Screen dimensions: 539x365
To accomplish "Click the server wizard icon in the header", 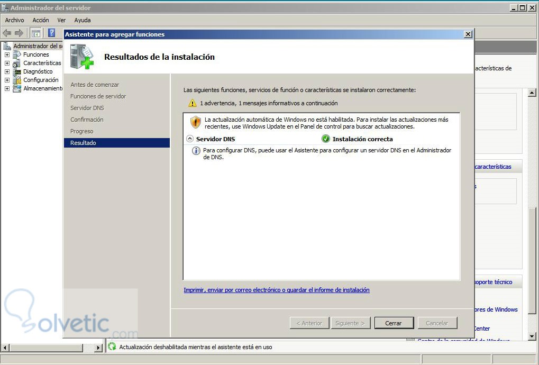I will click(x=82, y=57).
